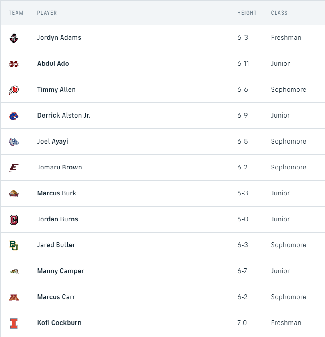Open Jordyn Adams player profile

[59, 37]
